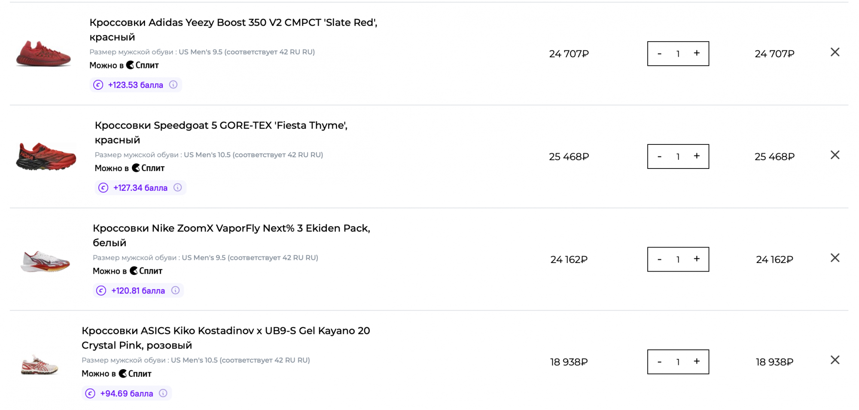
Task: Increase Adidas Yeezy Boost quantity with plus
Action: coord(697,53)
